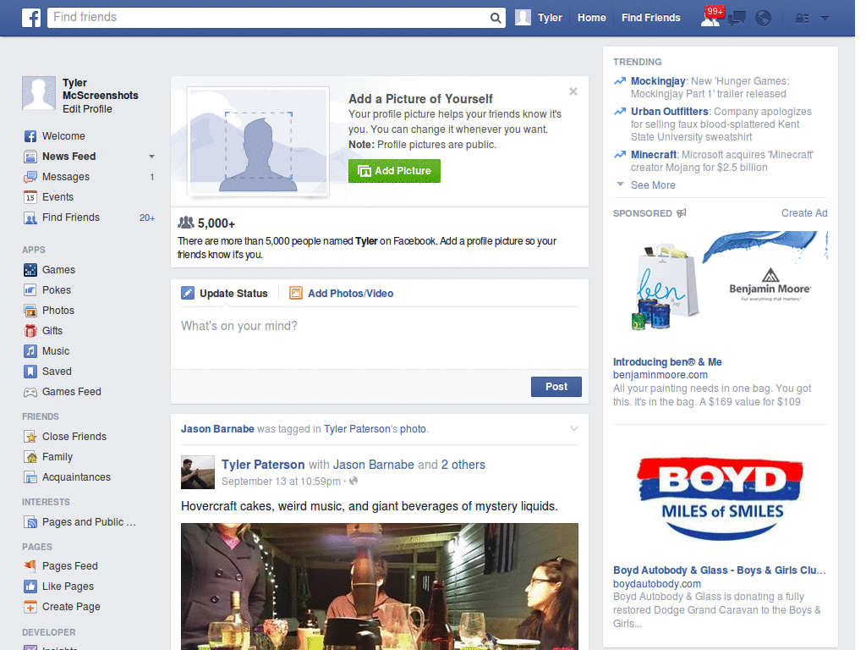Viewport: 866px width, 650px height.
Task: Click the What's on your mind field
Action: [380, 337]
